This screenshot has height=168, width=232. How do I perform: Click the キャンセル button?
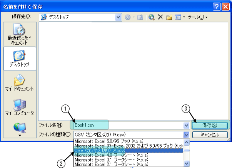pyautogui.click(x=210, y=135)
